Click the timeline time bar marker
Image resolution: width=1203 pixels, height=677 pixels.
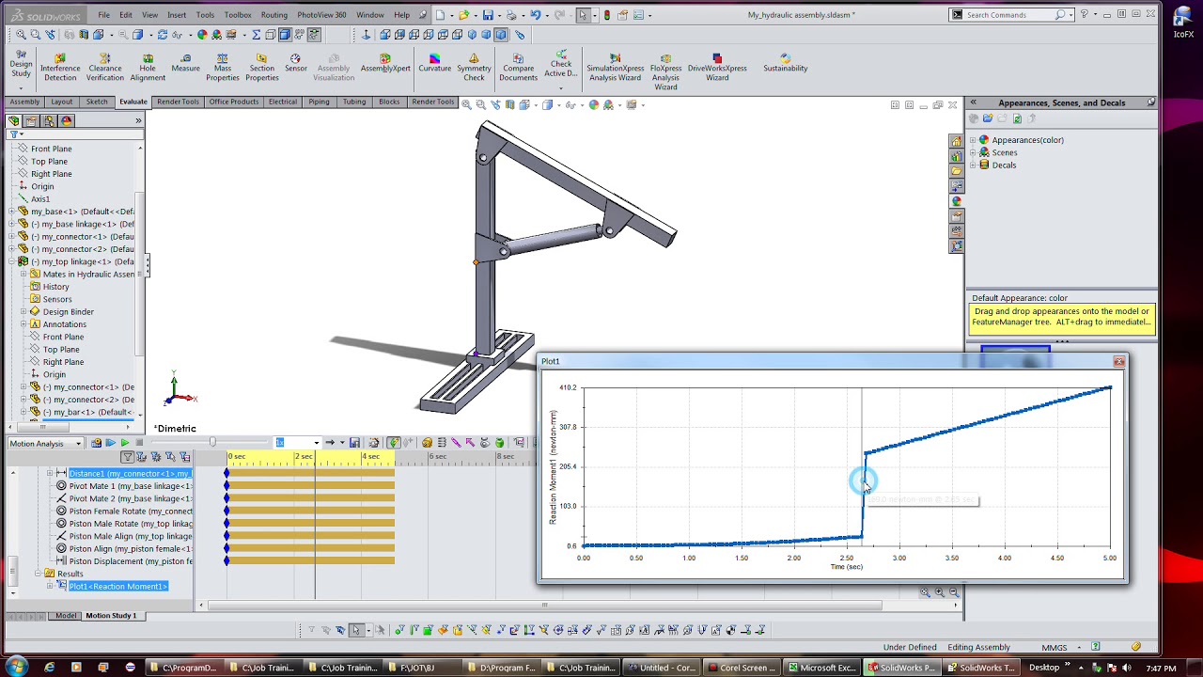click(x=315, y=457)
